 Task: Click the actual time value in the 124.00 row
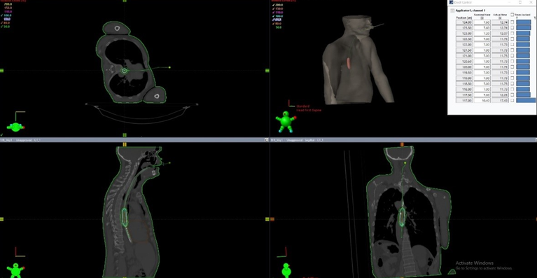(500, 22)
